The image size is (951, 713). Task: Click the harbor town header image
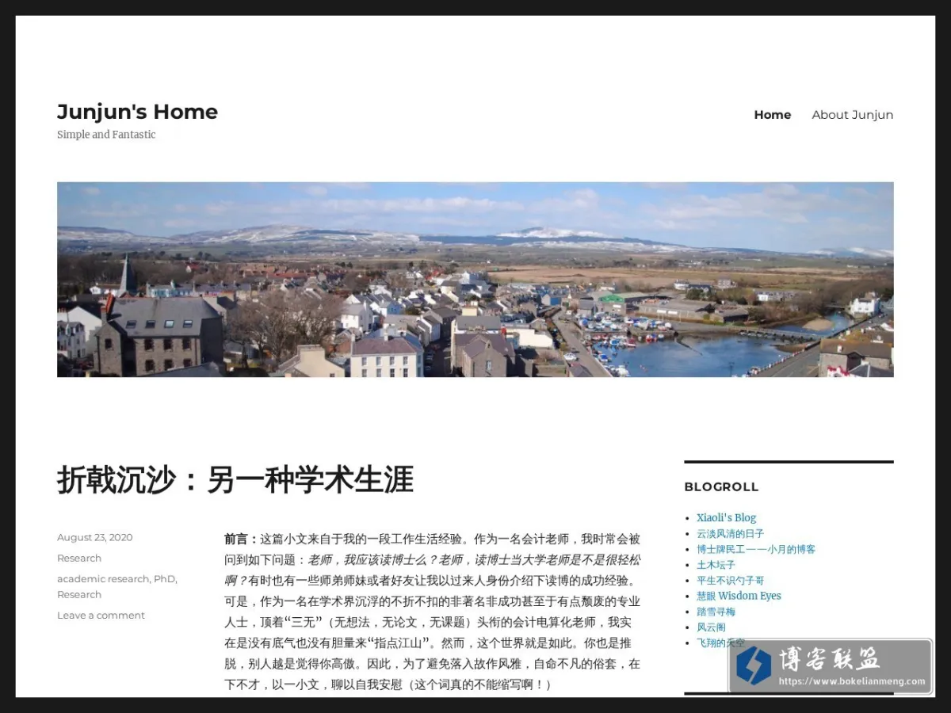tap(475, 280)
